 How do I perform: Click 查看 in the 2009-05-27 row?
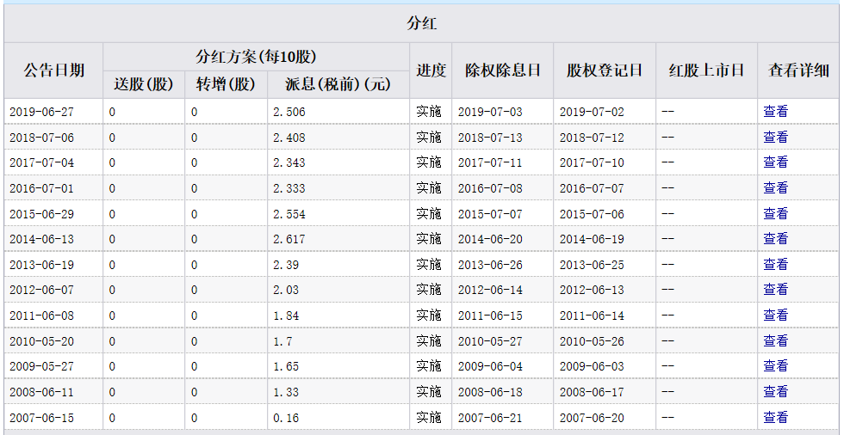pos(775,365)
